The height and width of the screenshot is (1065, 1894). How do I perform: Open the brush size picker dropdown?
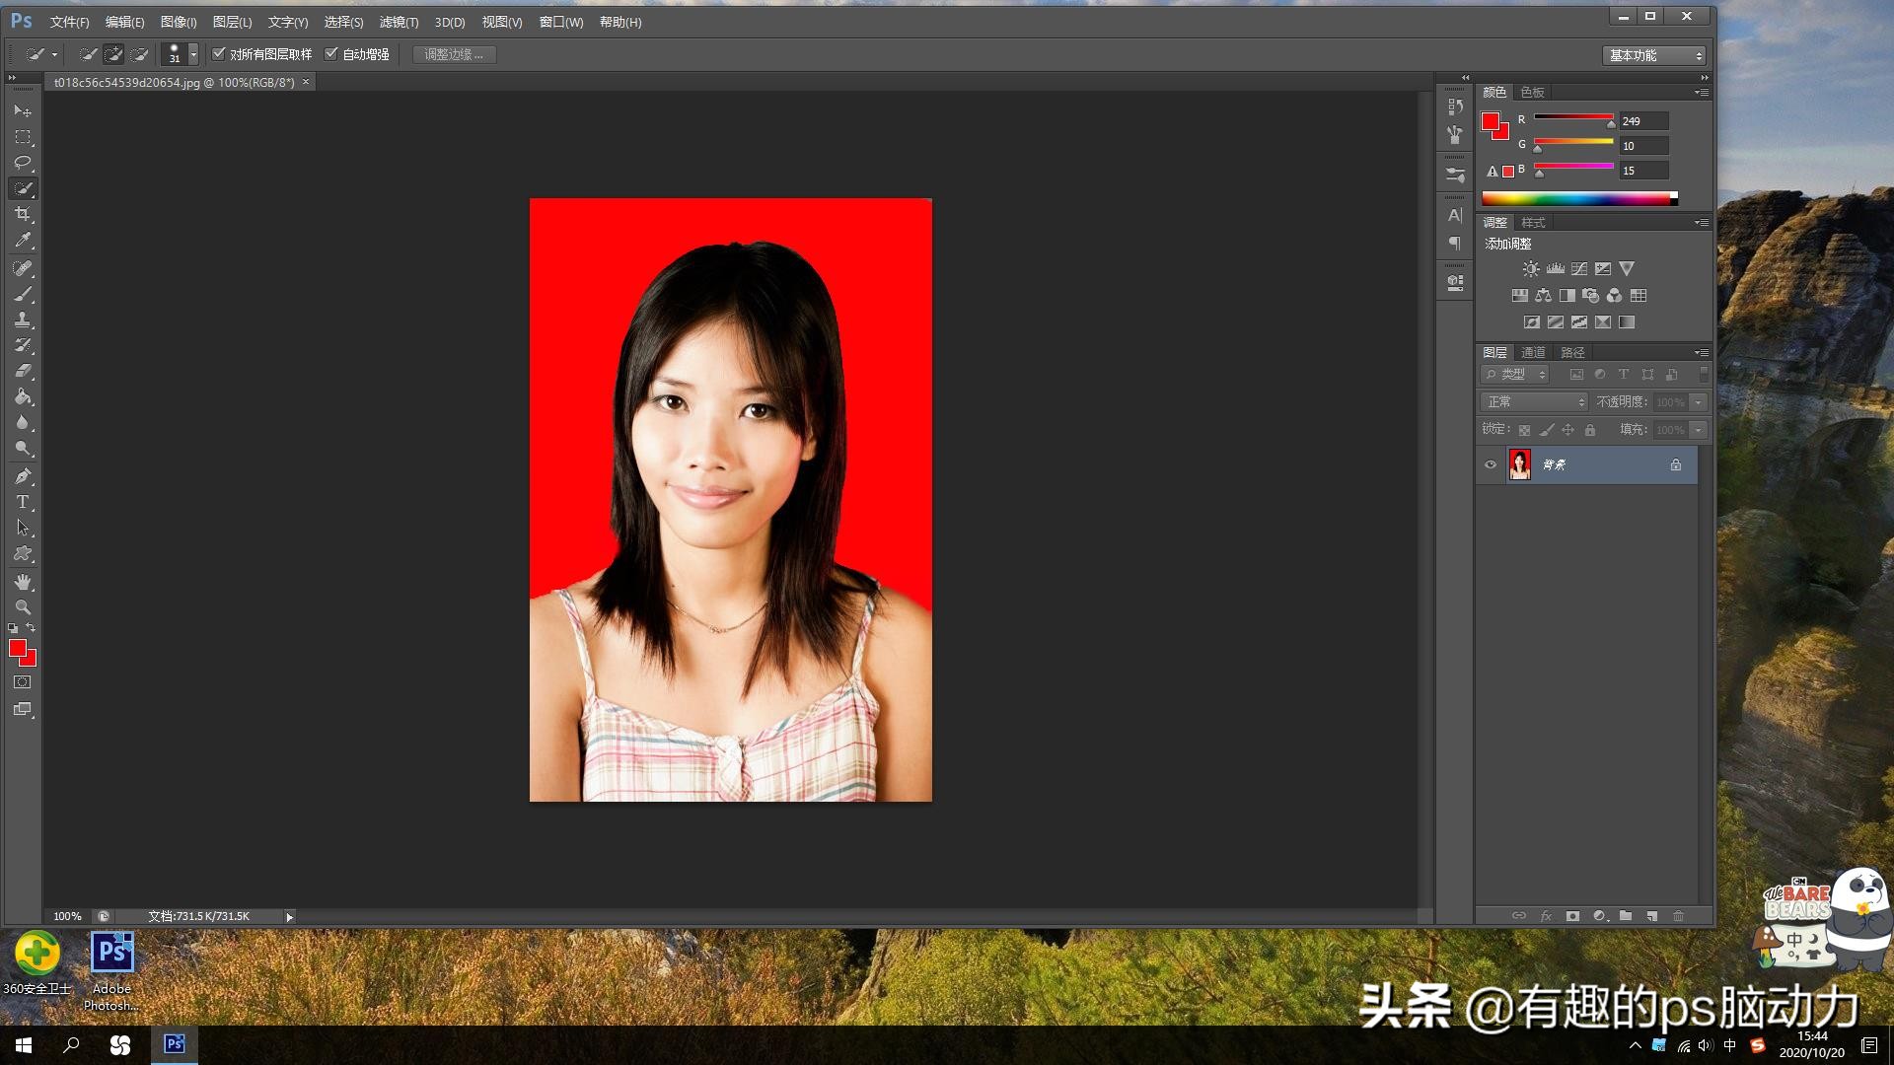click(x=193, y=54)
